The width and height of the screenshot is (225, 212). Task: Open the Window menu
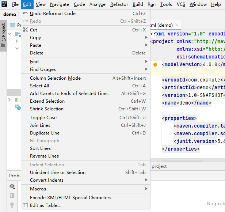click(x=198, y=4)
